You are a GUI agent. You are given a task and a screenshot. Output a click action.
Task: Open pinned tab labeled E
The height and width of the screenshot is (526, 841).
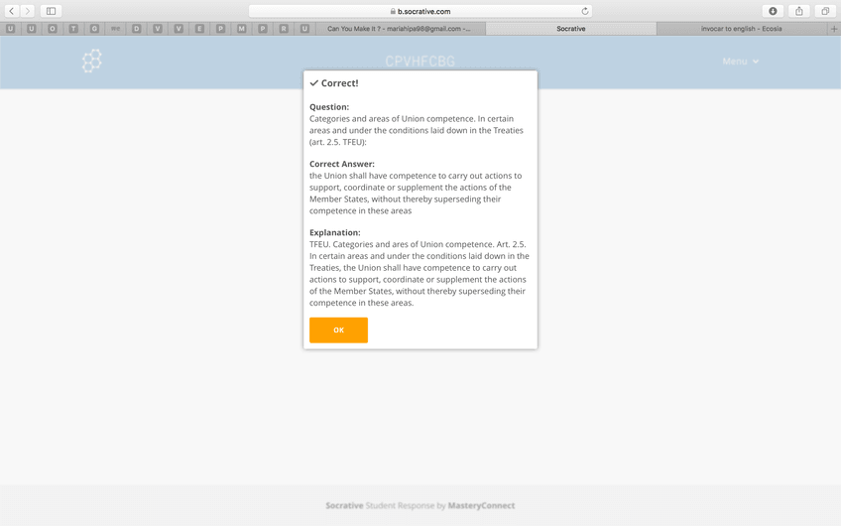pos(199,29)
